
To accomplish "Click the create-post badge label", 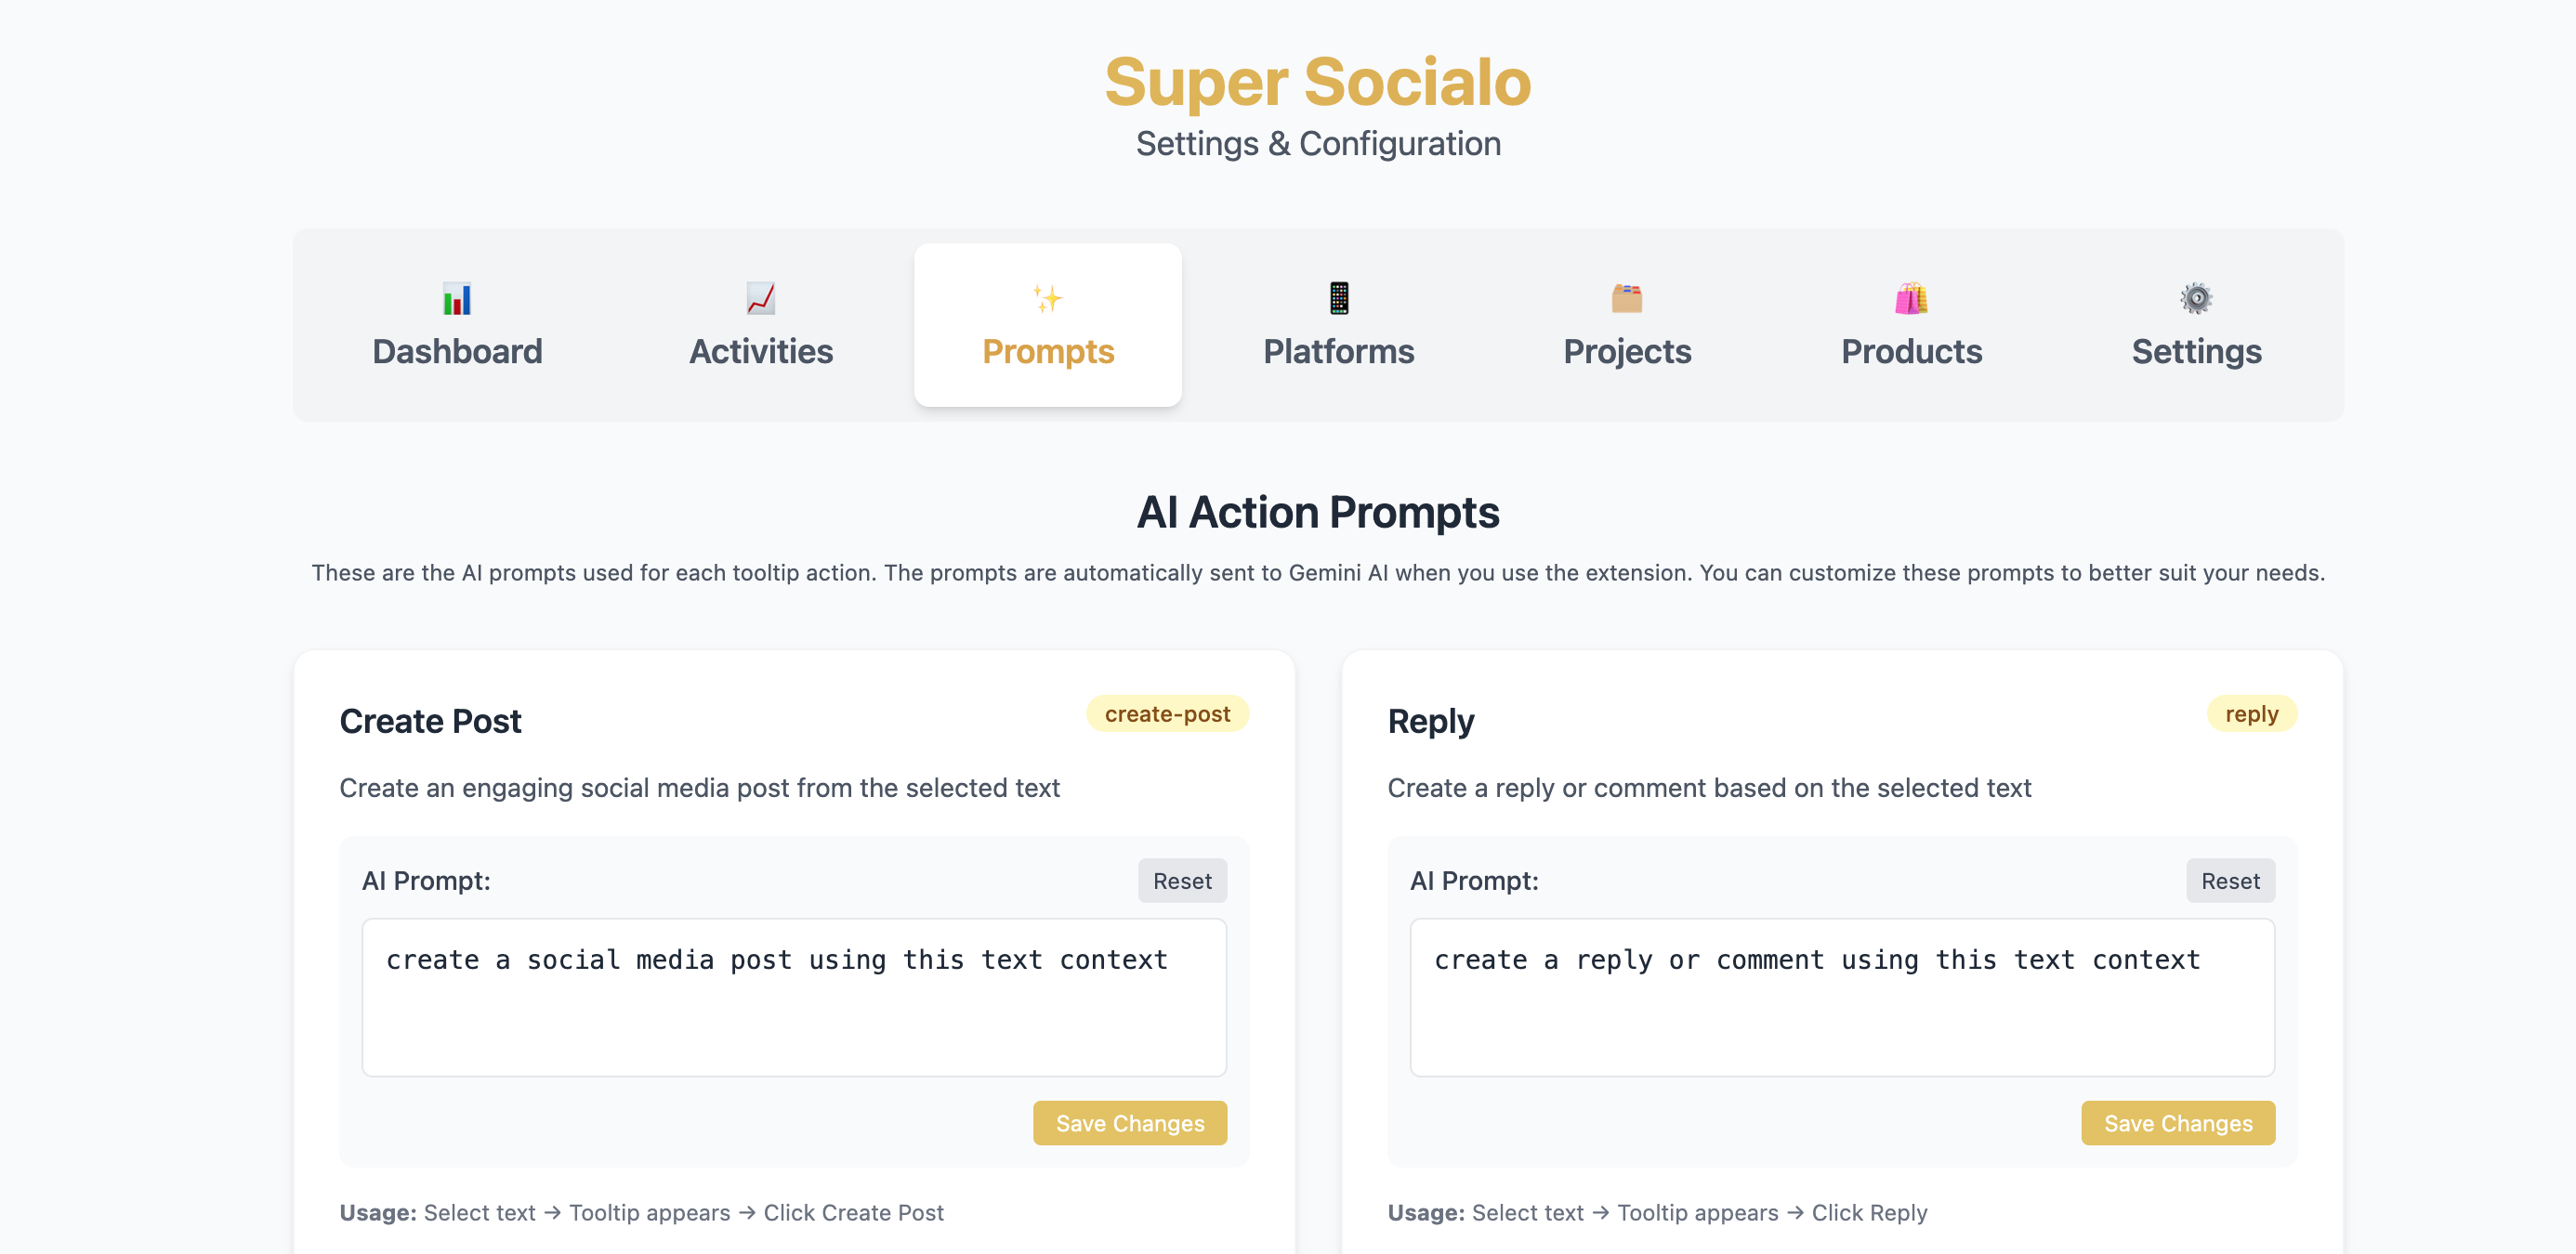I will (1167, 713).
